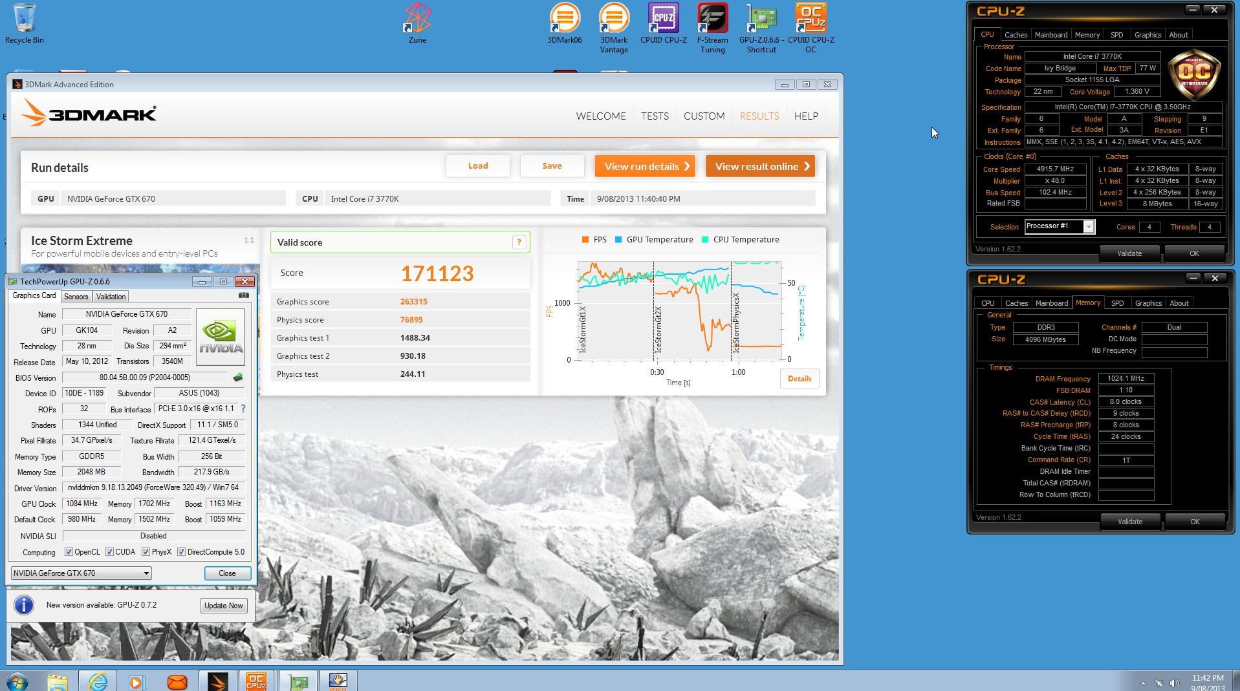Click the Load button in Run details
This screenshot has height=691, width=1240.
pyautogui.click(x=478, y=166)
